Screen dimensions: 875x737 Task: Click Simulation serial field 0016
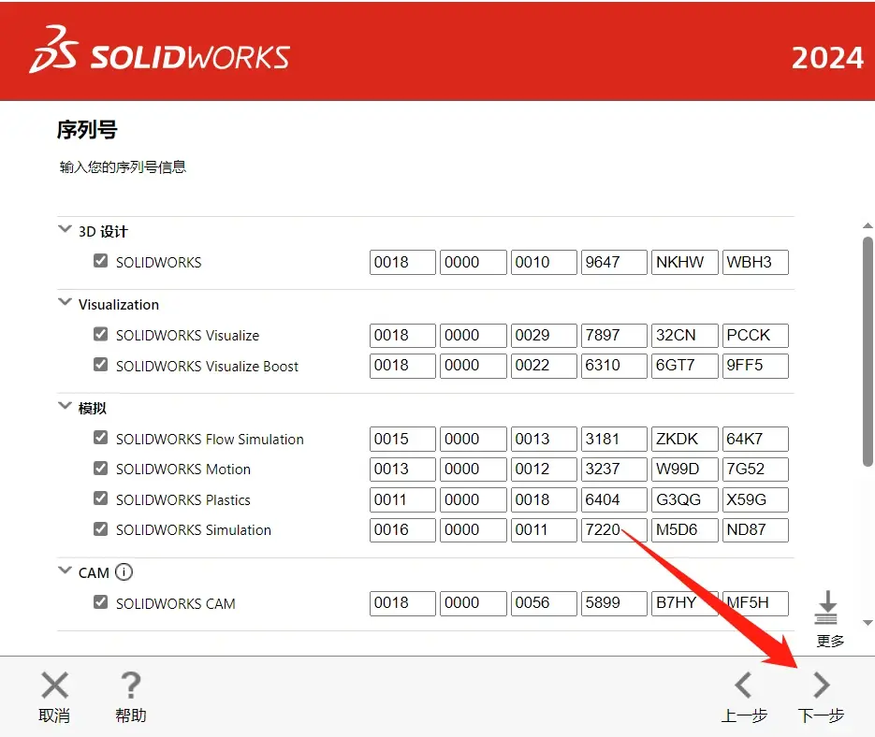pyautogui.click(x=402, y=530)
